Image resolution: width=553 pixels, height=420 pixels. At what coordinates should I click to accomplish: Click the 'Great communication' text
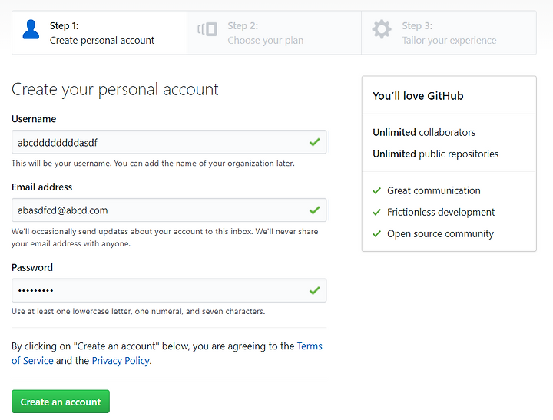434,190
